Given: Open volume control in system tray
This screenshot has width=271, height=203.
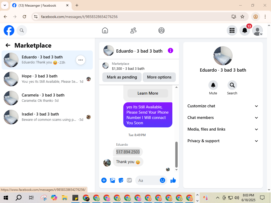Looking at the screenshot, I should (237, 198).
